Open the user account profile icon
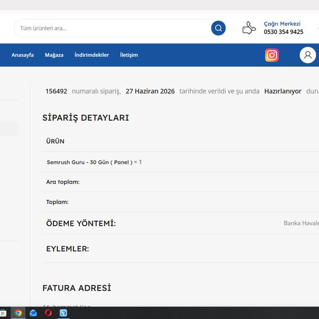Viewport: 319px width, 319px height. [308, 55]
